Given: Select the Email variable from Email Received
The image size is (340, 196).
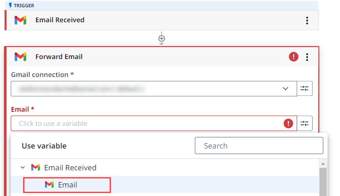Looking at the screenshot, I should (x=68, y=185).
